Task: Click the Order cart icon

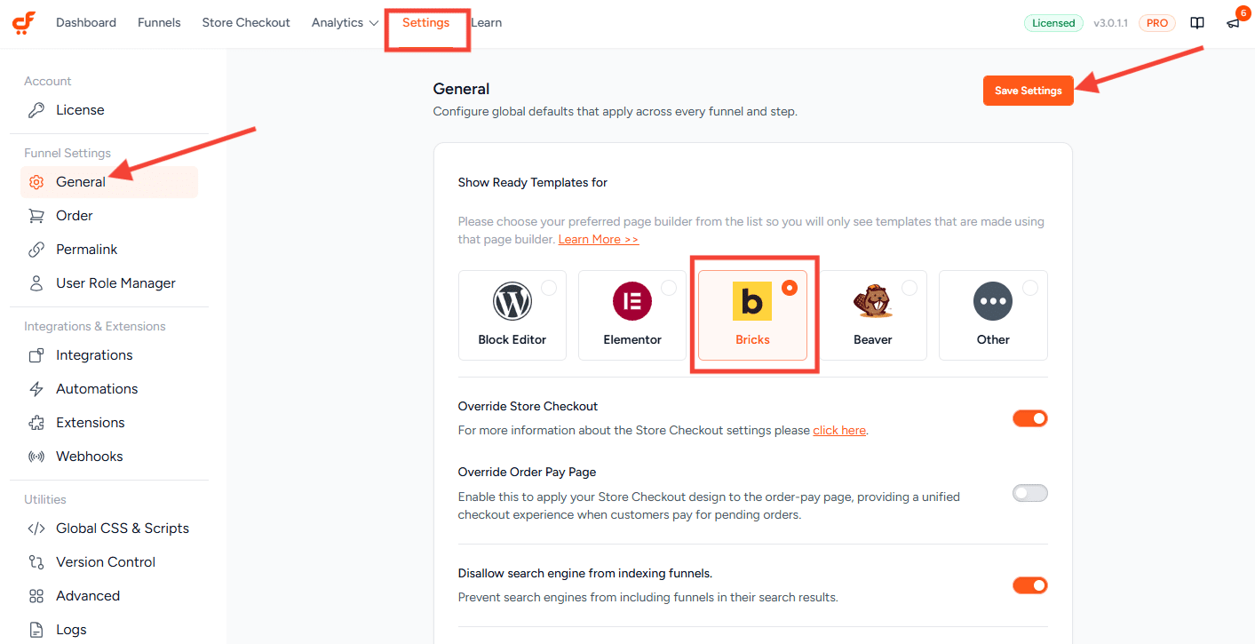Action: point(36,216)
